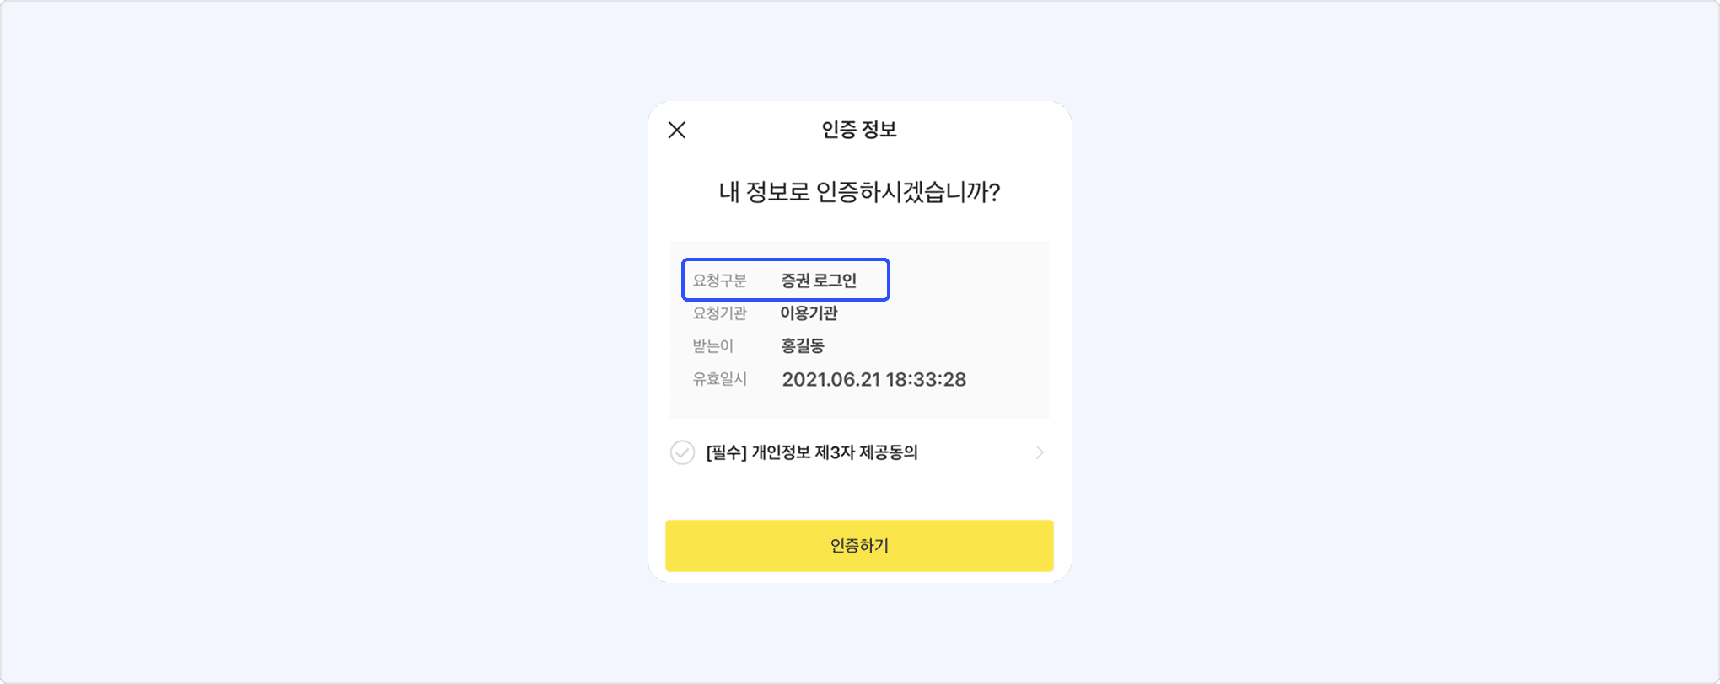The image size is (1720, 684).
Task: Click the recipient name 홍길동
Action: [x=803, y=346]
